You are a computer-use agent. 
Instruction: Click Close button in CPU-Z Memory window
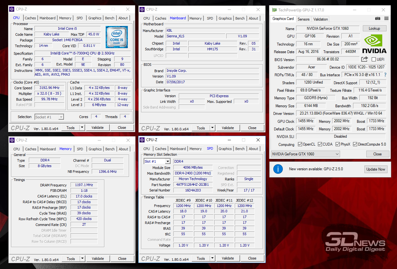122,259
